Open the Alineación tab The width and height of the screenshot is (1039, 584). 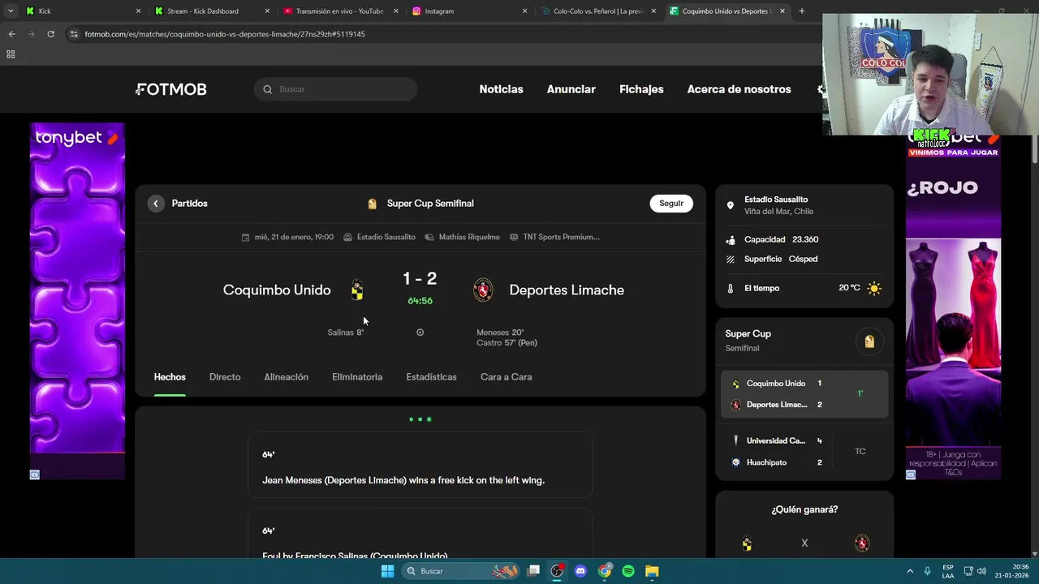286,377
